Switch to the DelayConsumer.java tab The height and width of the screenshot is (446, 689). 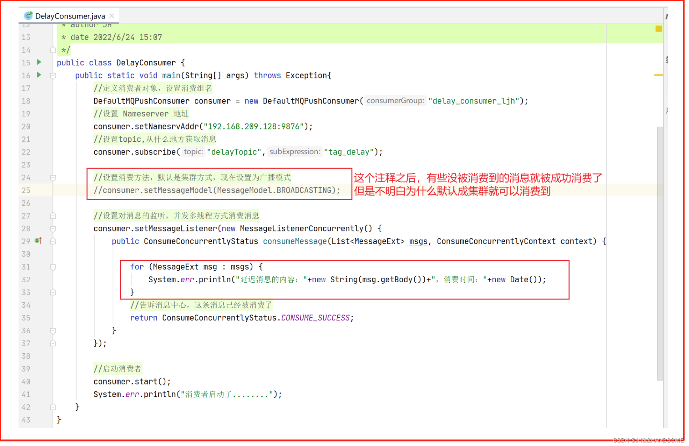pyautogui.click(x=70, y=16)
